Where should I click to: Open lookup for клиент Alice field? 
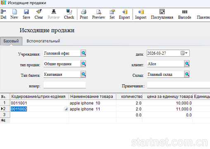(x=187, y=64)
